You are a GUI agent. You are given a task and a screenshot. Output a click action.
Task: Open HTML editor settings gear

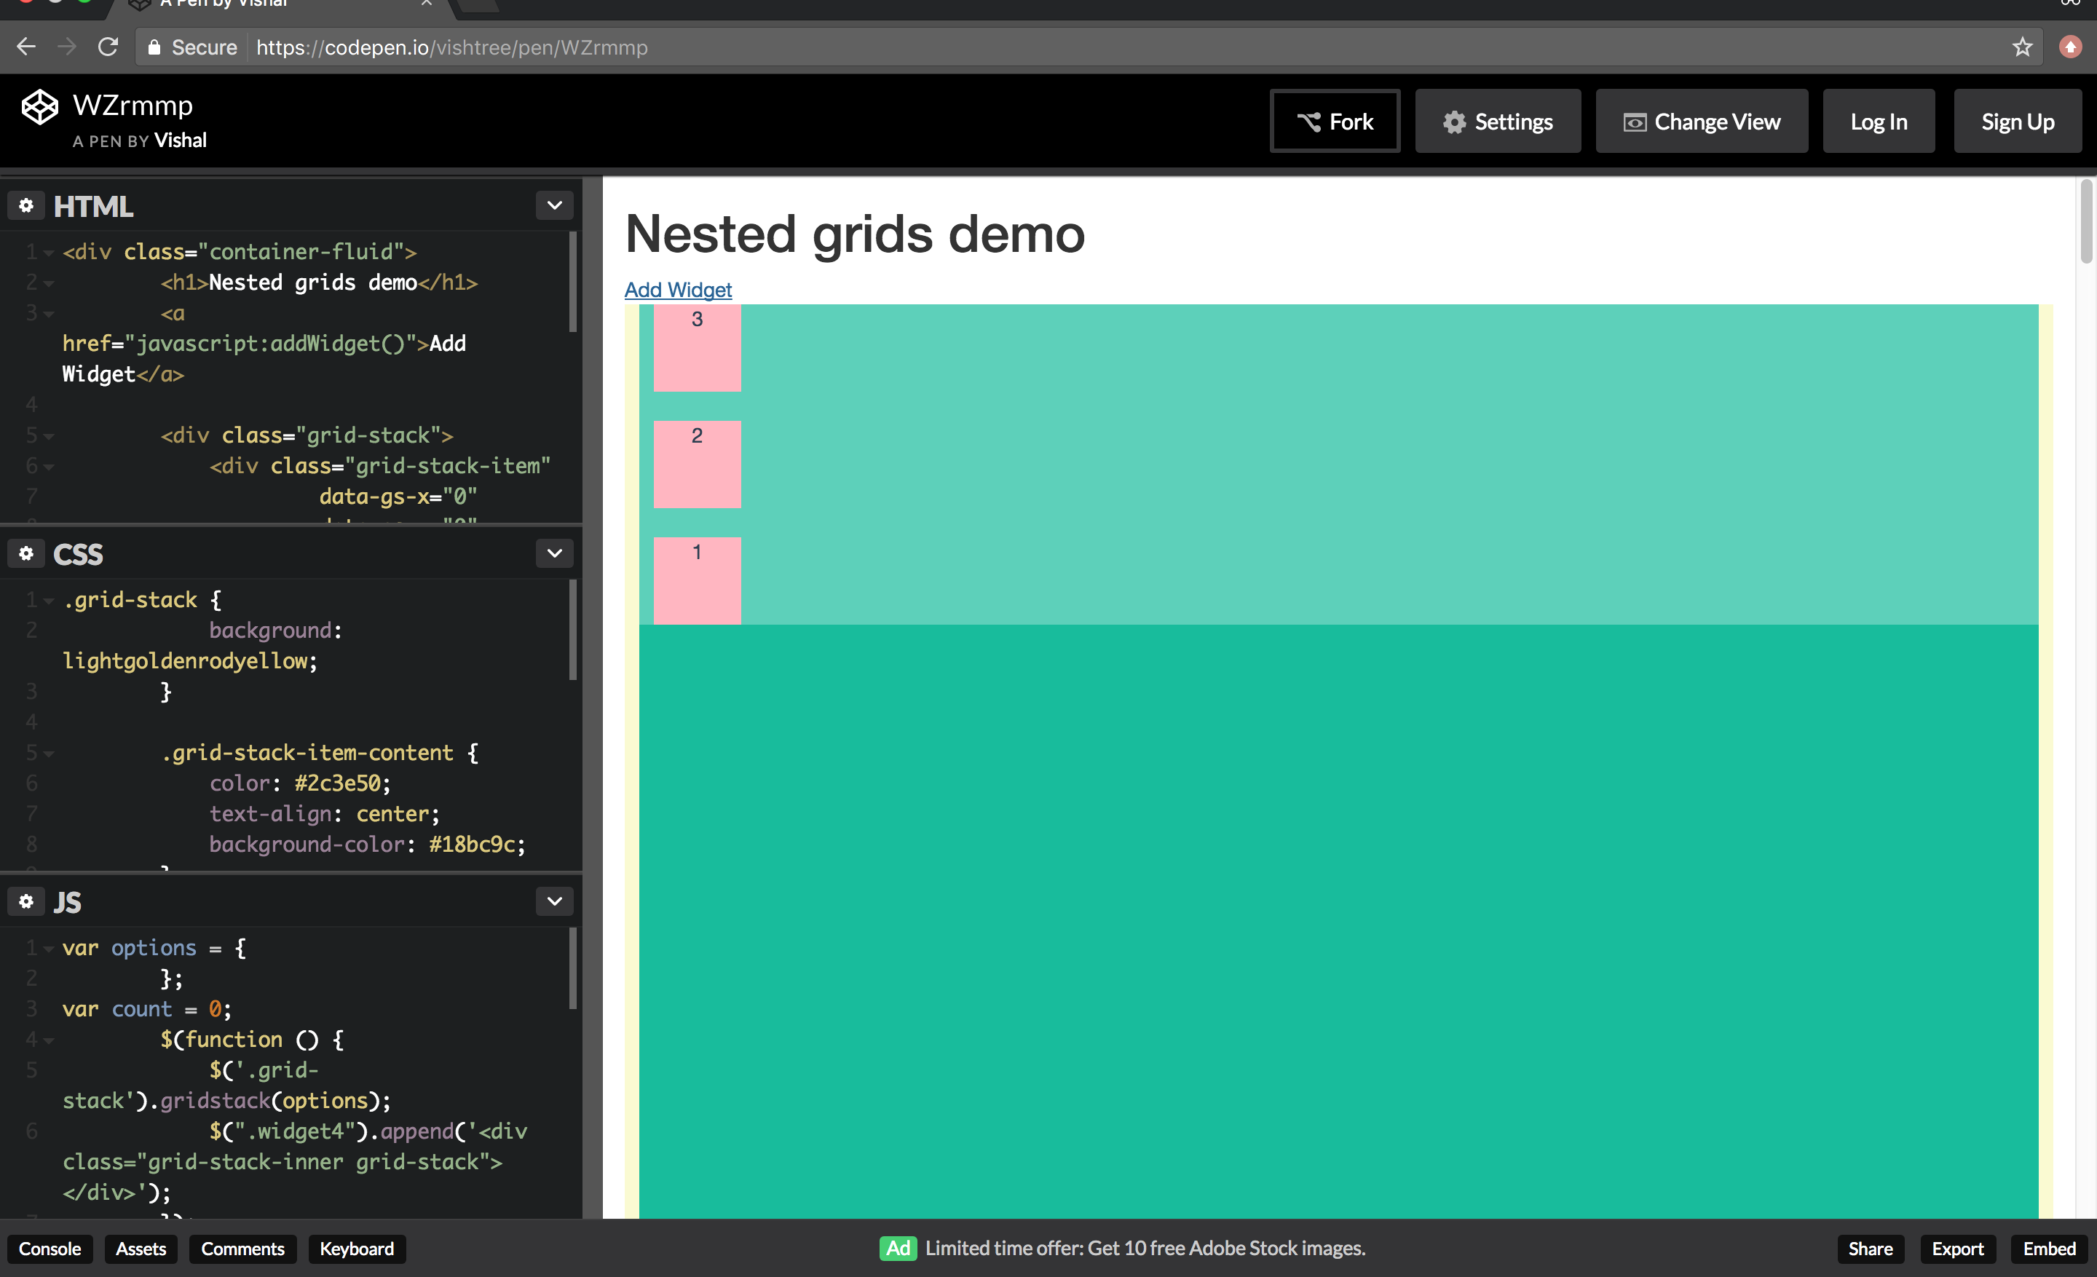coord(26,205)
